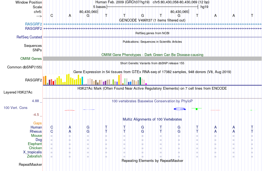Click chr5:80,430,058-80,430,069 (12 bp) position text

click(181, 2)
